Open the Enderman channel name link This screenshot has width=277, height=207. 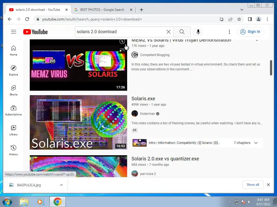(147, 114)
